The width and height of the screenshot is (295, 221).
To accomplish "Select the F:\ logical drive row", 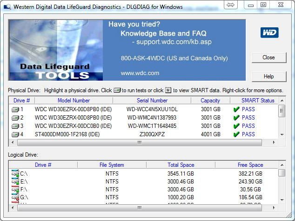I will click(112, 189).
